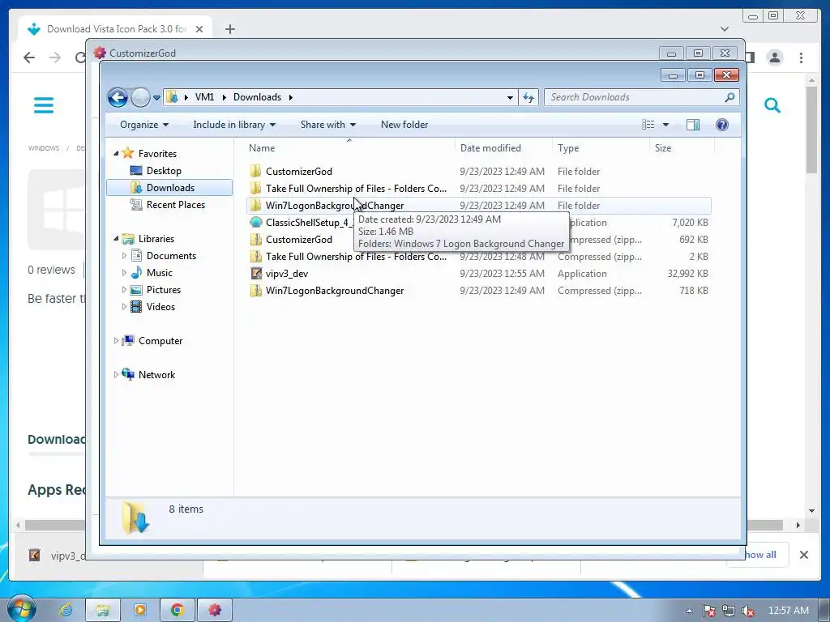Click the Change your view icon
The height and width of the screenshot is (622, 830).
tap(648, 125)
